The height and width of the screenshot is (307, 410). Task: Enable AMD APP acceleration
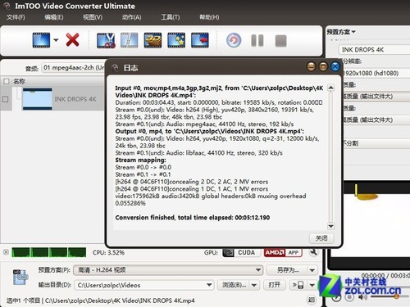coord(283,253)
